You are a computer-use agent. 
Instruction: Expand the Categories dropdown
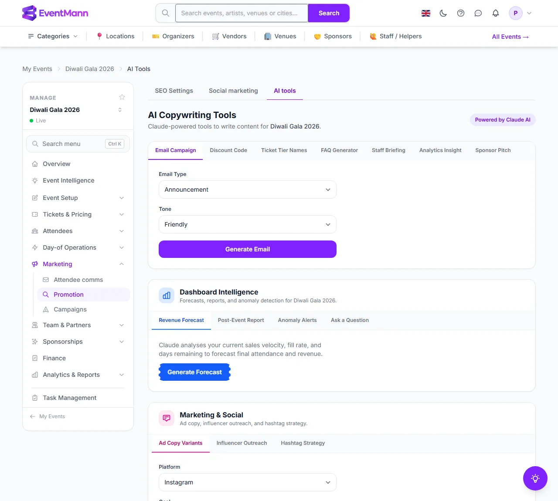pyautogui.click(x=53, y=36)
